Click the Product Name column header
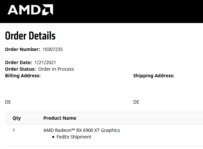This screenshot has height=149, width=203. coord(60,118)
